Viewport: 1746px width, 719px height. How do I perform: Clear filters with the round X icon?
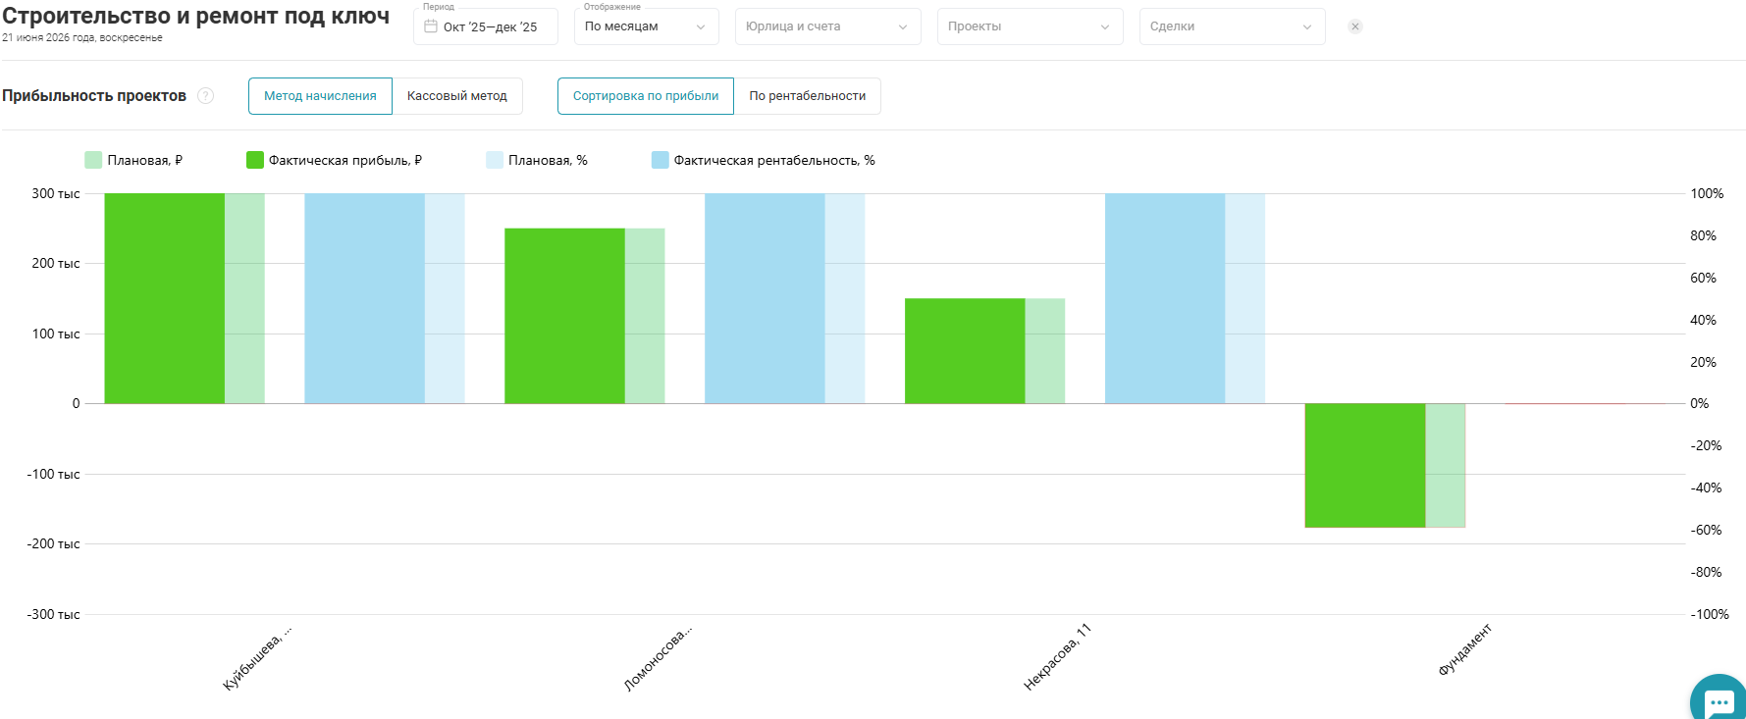[1355, 26]
